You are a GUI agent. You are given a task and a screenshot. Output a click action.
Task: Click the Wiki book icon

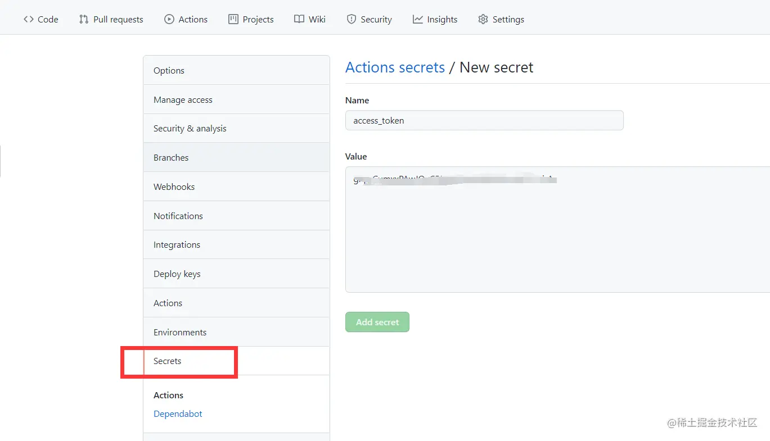tap(299, 19)
